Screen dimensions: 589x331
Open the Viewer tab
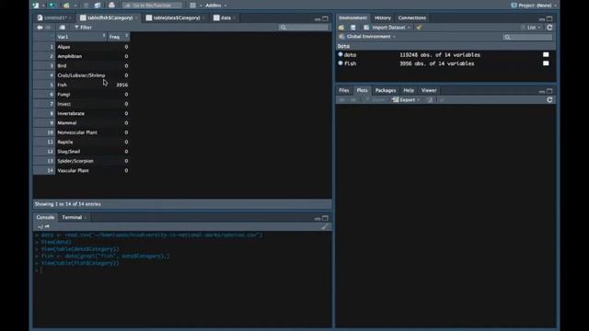429,90
